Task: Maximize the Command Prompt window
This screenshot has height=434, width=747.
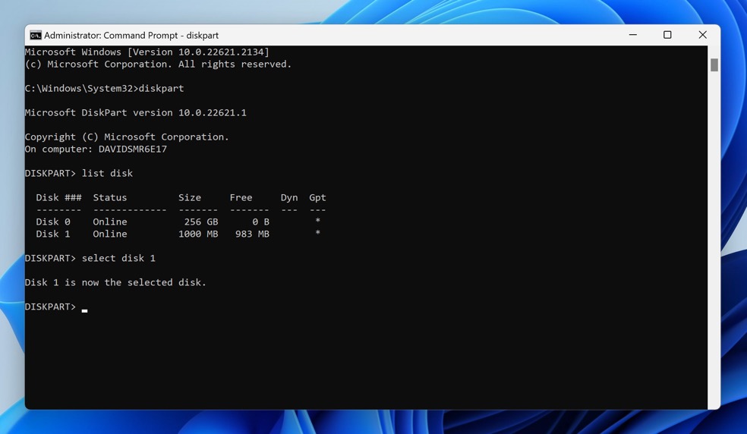Action: coord(667,35)
